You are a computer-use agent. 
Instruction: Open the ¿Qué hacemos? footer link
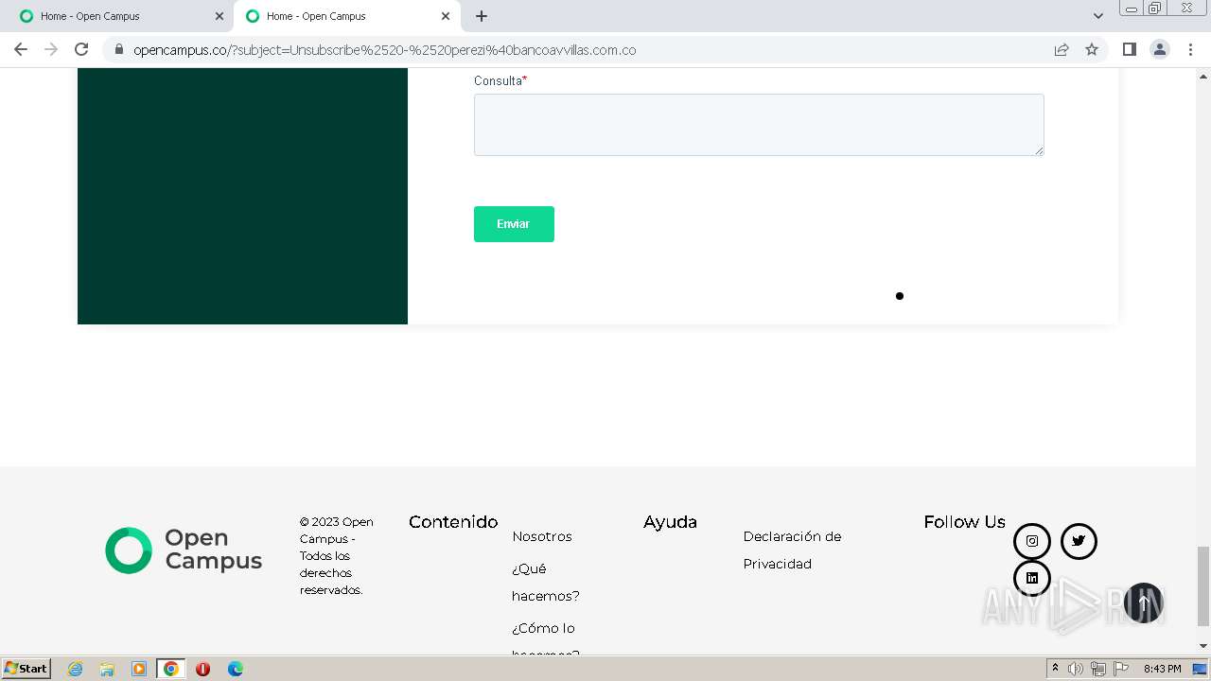point(546,582)
